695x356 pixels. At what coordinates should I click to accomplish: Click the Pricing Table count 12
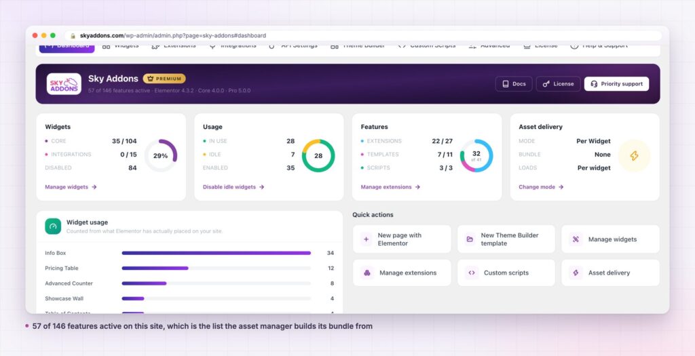coord(331,268)
